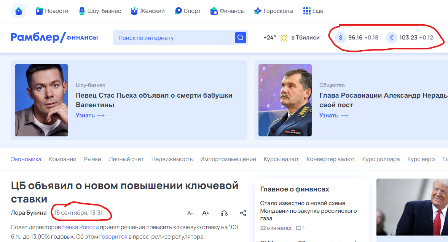Open headline about Стас Пьеха's grandmother
Viewport: 448px width, 242px height.
click(x=154, y=100)
